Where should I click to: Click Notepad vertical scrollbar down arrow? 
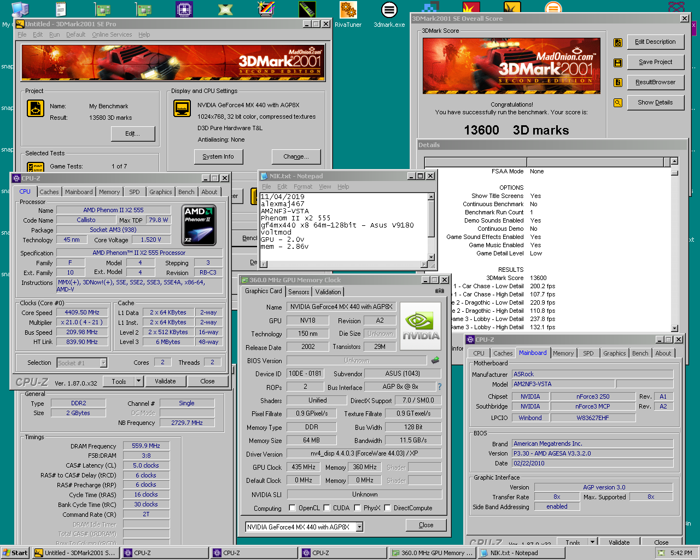pyautogui.click(x=431, y=257)
